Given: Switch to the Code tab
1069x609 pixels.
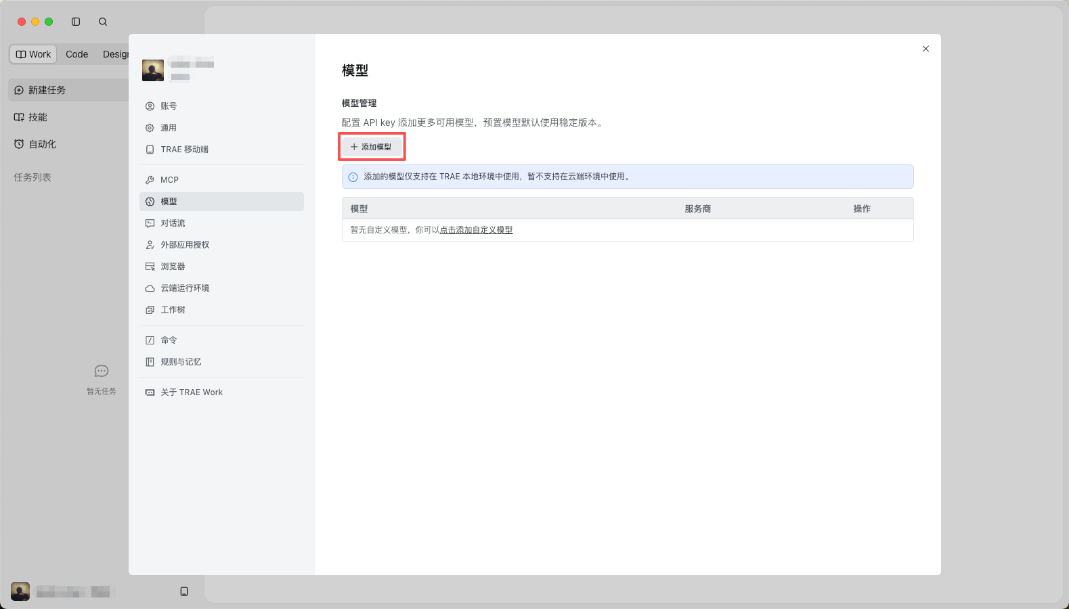Looking at the screenshot, I should click(x=77, y=54).
